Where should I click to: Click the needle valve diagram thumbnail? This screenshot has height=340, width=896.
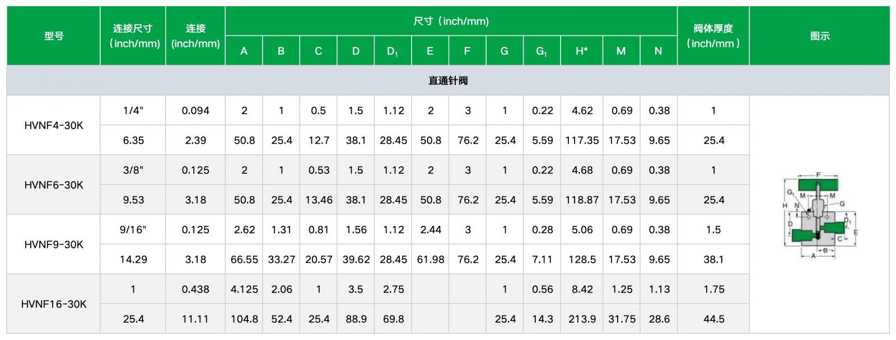pos(820,215)
